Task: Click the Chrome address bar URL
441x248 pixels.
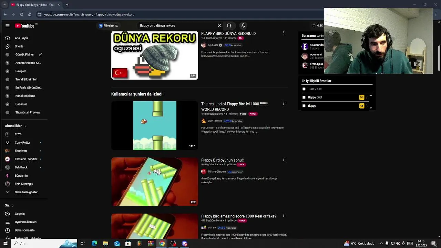Action: click(89, 14)
